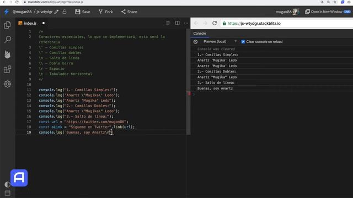Click console output 'Buenas, soy Anartz'
The width and height of the screenshot is (353, 198).
(215, 89)
